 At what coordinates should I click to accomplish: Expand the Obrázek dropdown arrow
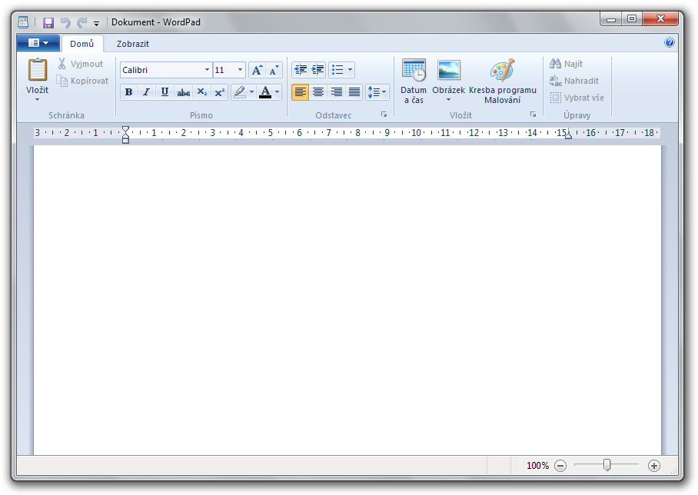click(x=449, y=100)
